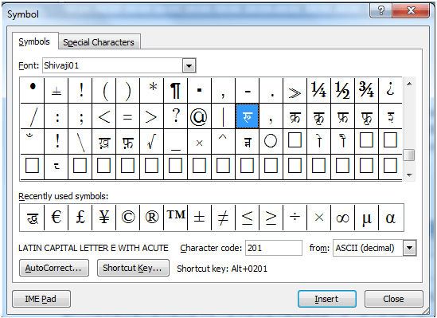Open the Shortcut Key dialog
Screen dimensions: 437x318
[x=133, y=268]
